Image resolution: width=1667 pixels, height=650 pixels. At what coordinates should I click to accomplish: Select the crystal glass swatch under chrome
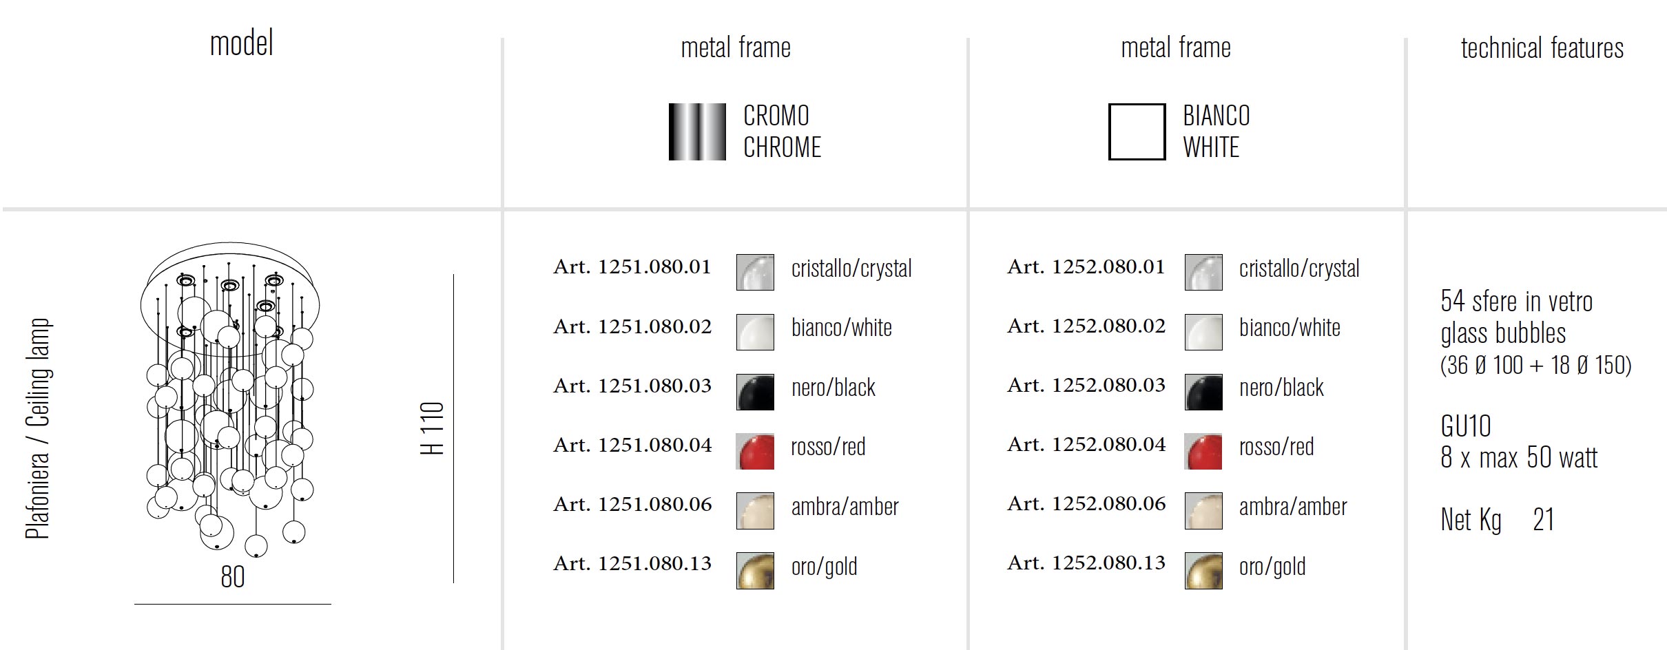755,272
